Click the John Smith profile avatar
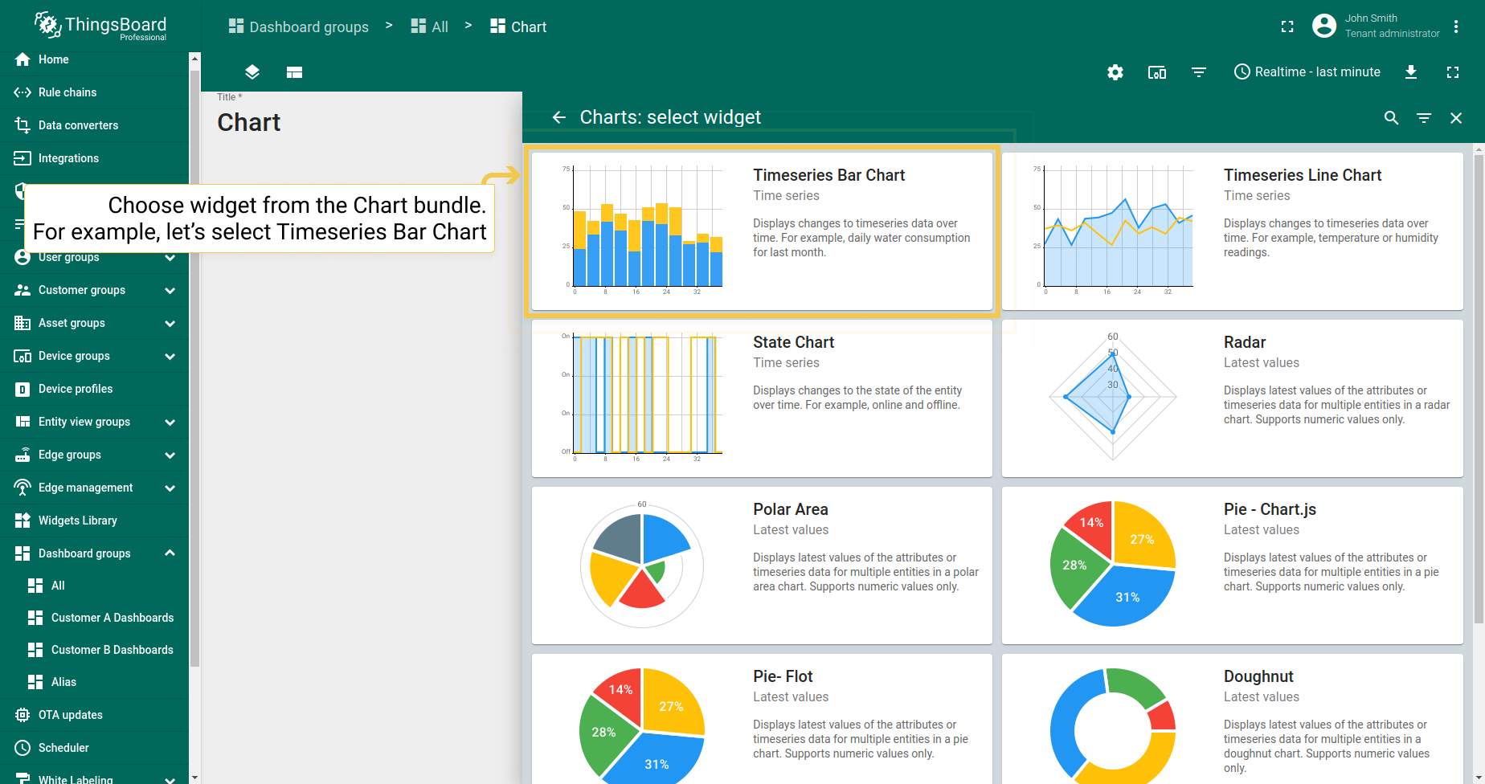The image size is (1485, 784). [x=1324, y=26]
